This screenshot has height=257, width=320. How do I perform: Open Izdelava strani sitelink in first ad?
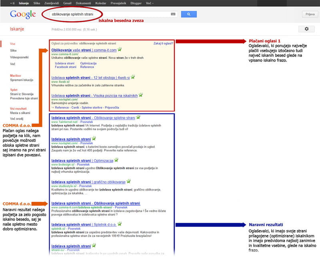65,63
